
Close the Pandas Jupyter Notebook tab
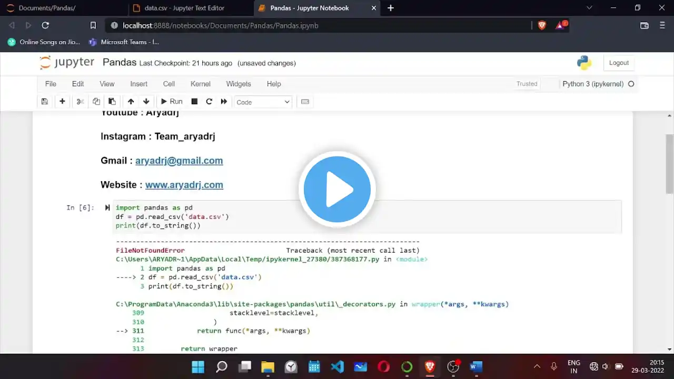coord(374,8)
